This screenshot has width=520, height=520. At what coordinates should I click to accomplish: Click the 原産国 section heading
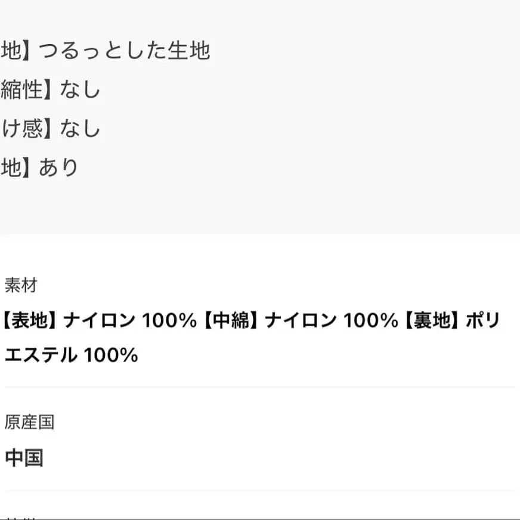(29, 423)
